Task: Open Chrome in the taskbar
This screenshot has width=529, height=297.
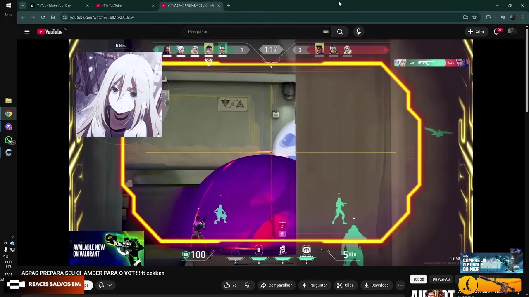Action: pos(8,114)
